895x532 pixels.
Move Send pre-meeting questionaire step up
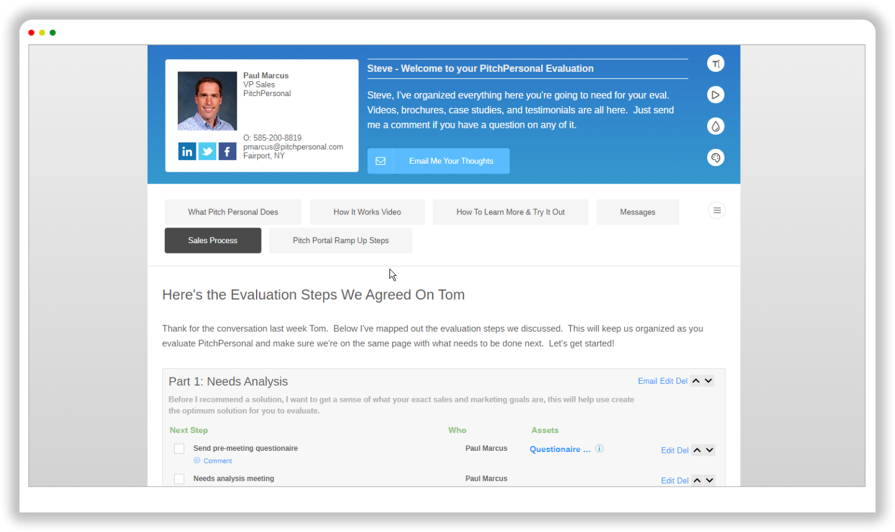[697, 450]
